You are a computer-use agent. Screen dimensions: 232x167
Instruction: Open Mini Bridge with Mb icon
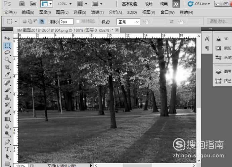pos(33,4)
